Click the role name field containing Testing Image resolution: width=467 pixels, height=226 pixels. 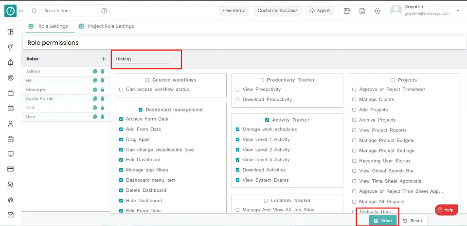point(142,59)
